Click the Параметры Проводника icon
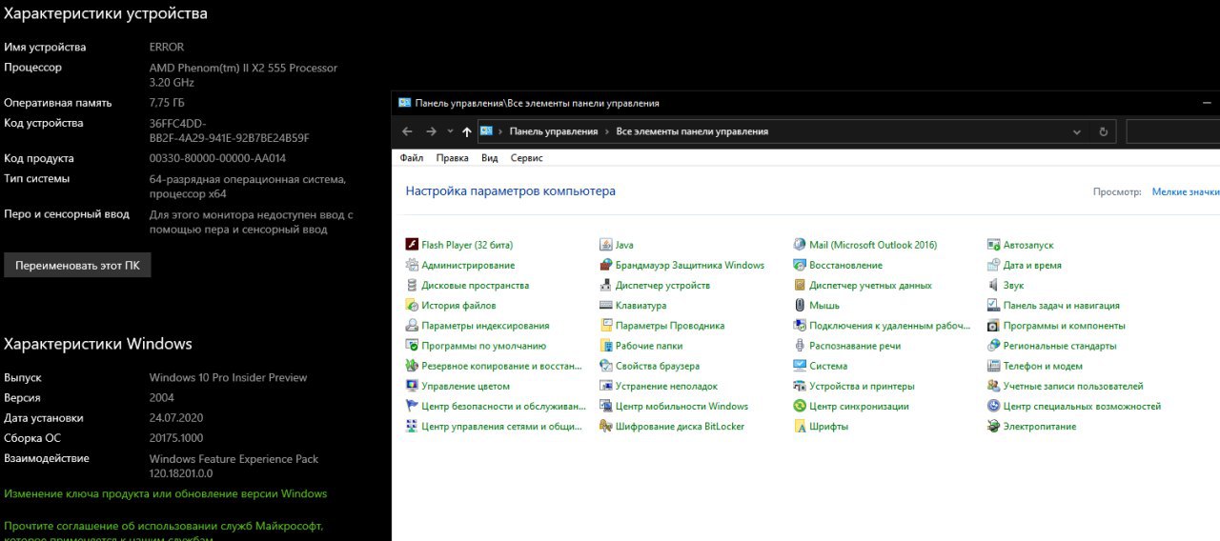Screen dimensions: 1220x541 [606, 326]
